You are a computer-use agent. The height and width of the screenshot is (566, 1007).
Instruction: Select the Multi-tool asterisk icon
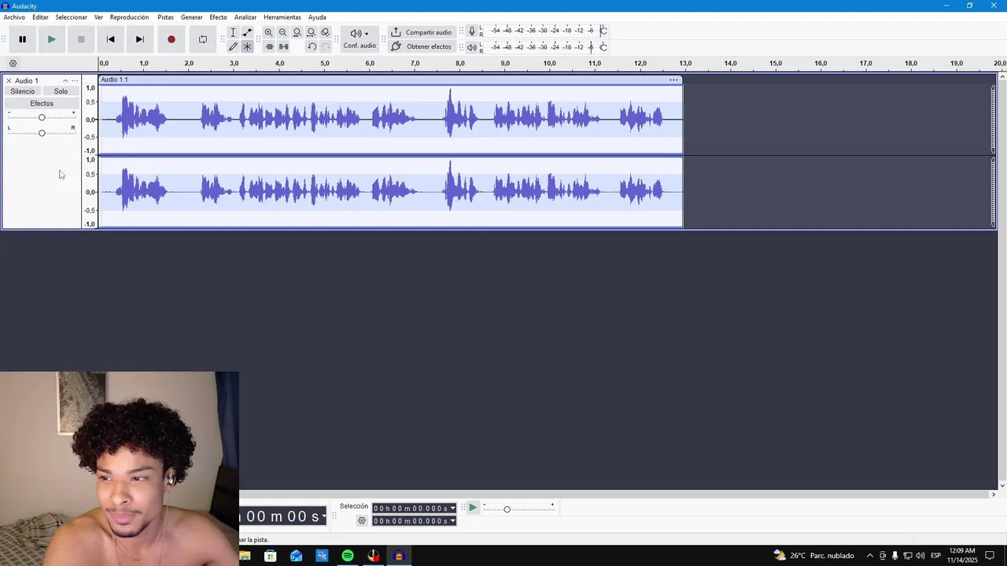[247, 46]
